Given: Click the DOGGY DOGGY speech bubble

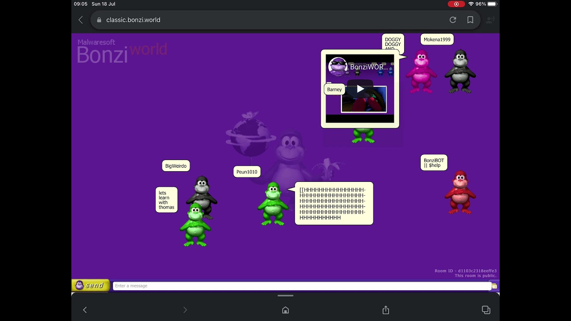Looking at the screenshot, I should pyautogui.click(x=393, y=44).
